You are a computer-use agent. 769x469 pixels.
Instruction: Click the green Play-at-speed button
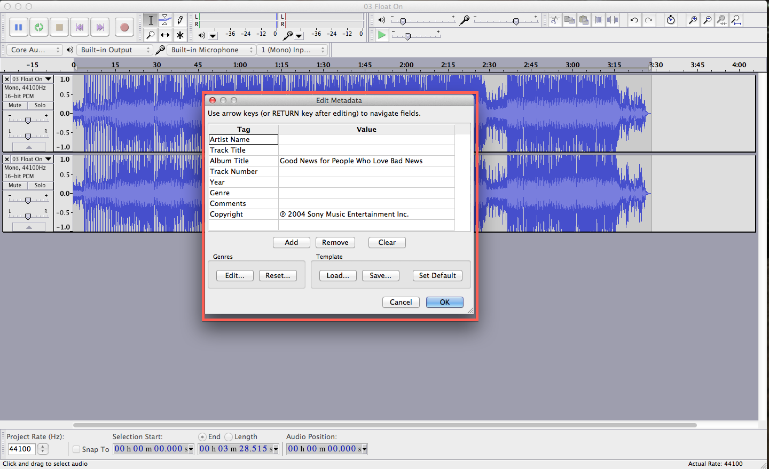pyautogui.click(x=381, y=35)
